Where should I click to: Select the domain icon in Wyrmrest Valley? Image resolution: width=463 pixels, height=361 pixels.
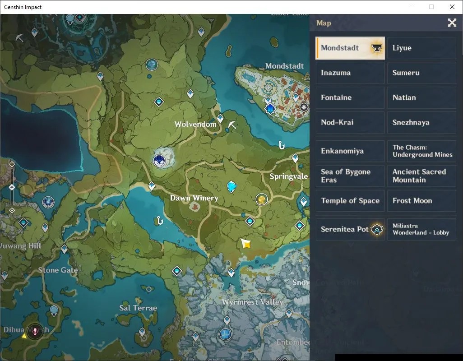click(x=226, y=334)
